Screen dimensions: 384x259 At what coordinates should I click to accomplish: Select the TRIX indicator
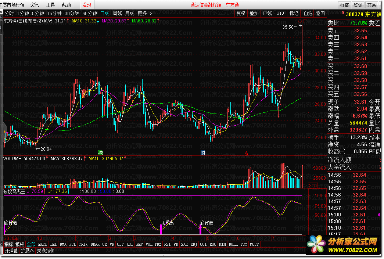pyautogui.click(x=83, y=244)
